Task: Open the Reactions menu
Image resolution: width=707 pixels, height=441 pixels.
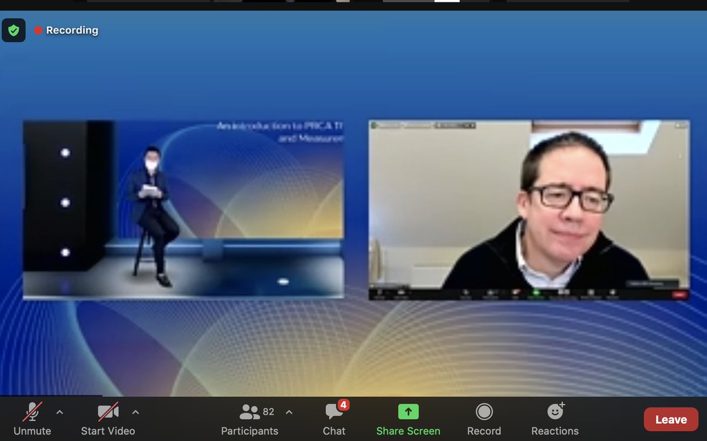Action: pos(555,419)
